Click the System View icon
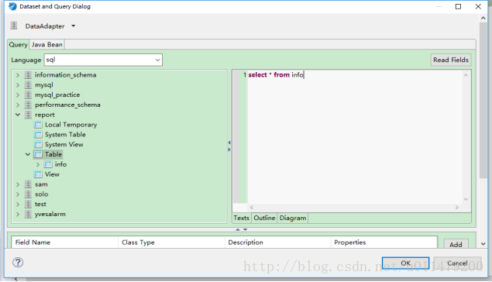This screenshot has height=282, width=492. (38, 145)
